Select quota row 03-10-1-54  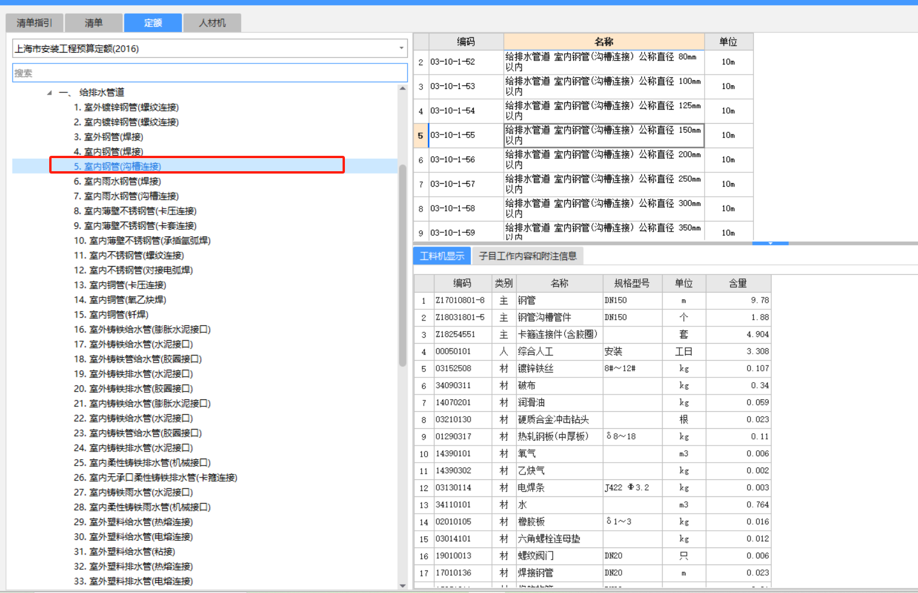click(583, 111)
